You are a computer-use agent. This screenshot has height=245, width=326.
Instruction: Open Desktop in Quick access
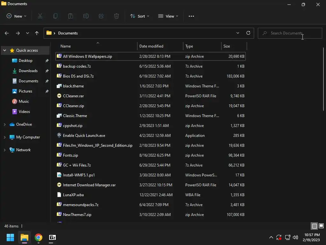(25, 61)
